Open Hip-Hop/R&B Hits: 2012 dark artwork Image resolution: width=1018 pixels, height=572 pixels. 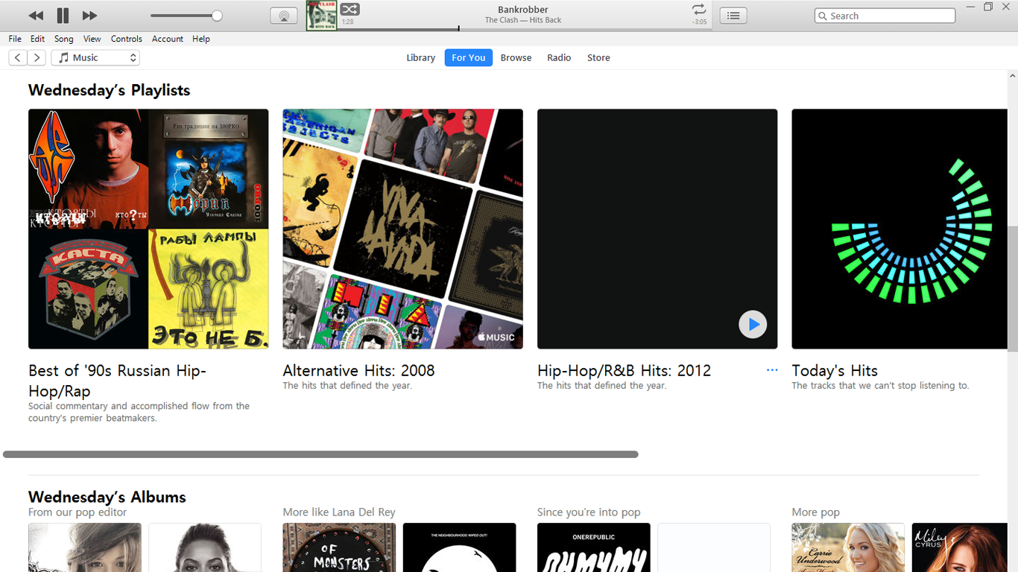pyautogui.click(x=657, y=229)
